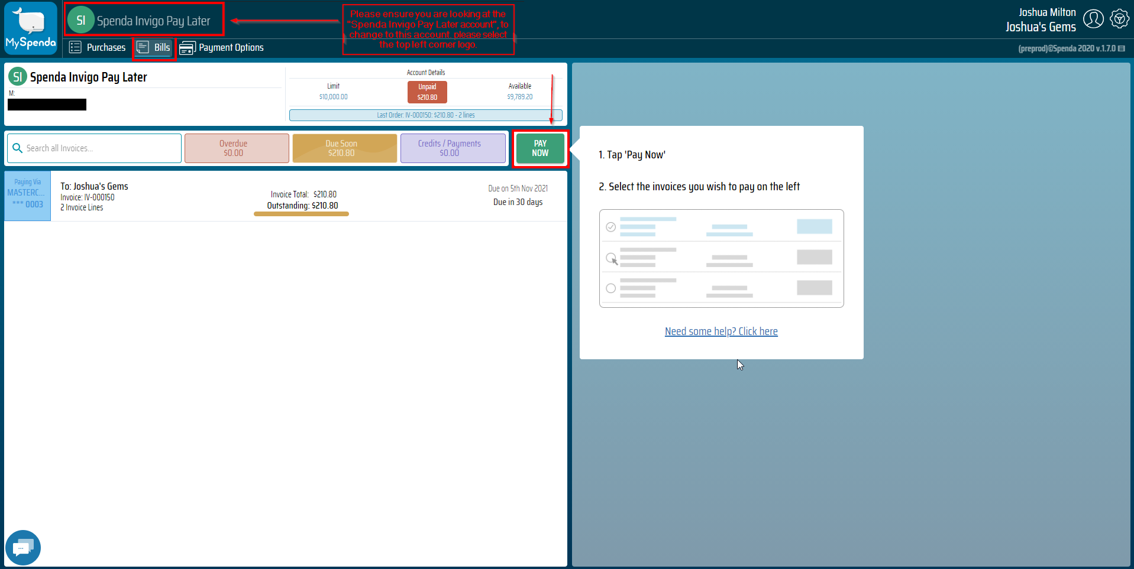Viewport: 1134px width, 569px height.
Task: Open Payment Options tab
Action: click(x=222, y=47)
